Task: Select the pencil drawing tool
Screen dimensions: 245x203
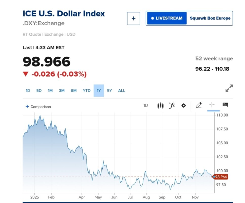Action: (x=199, y=105)
